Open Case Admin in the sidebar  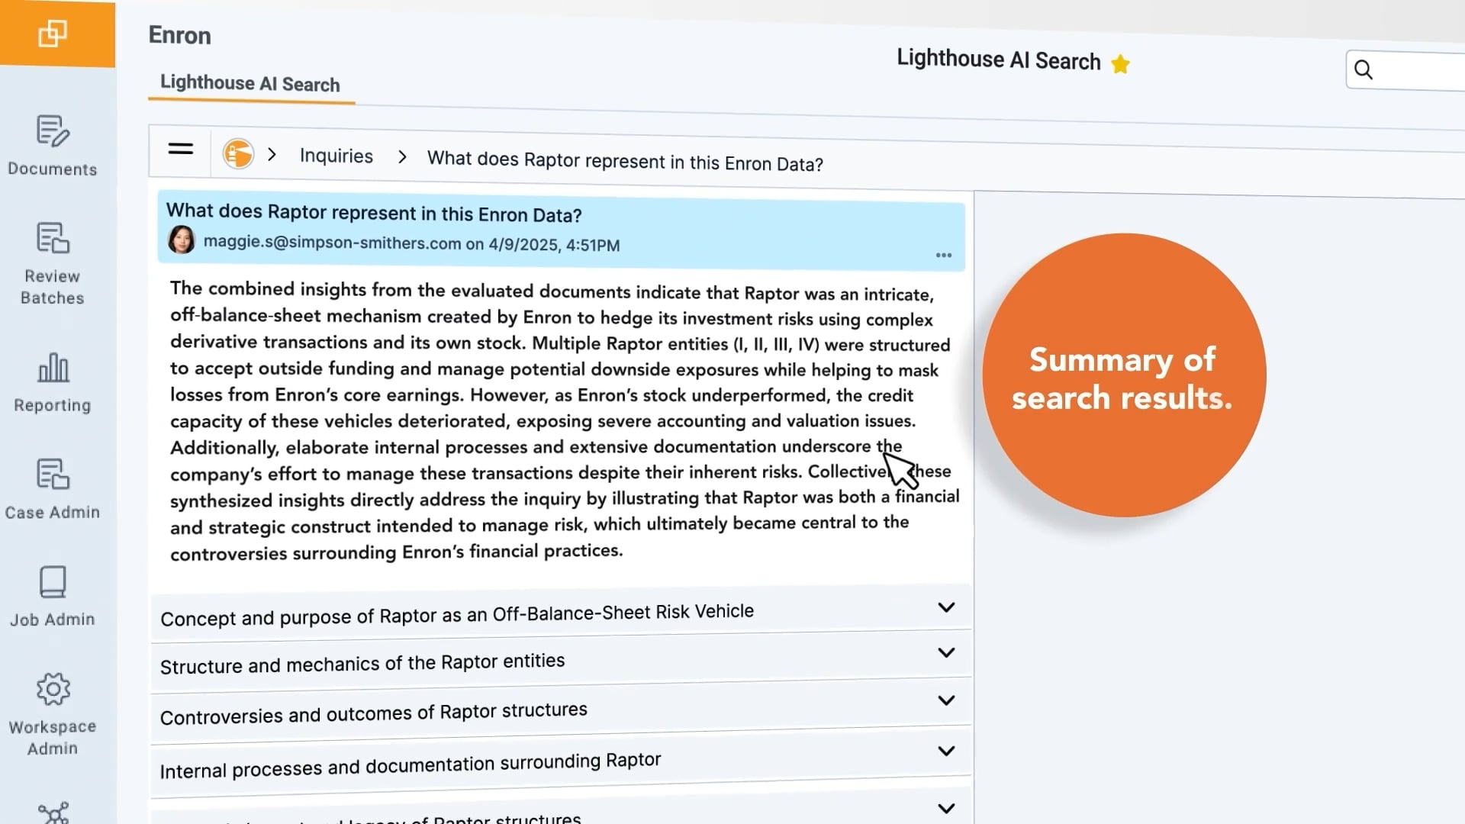click(53, 490)
